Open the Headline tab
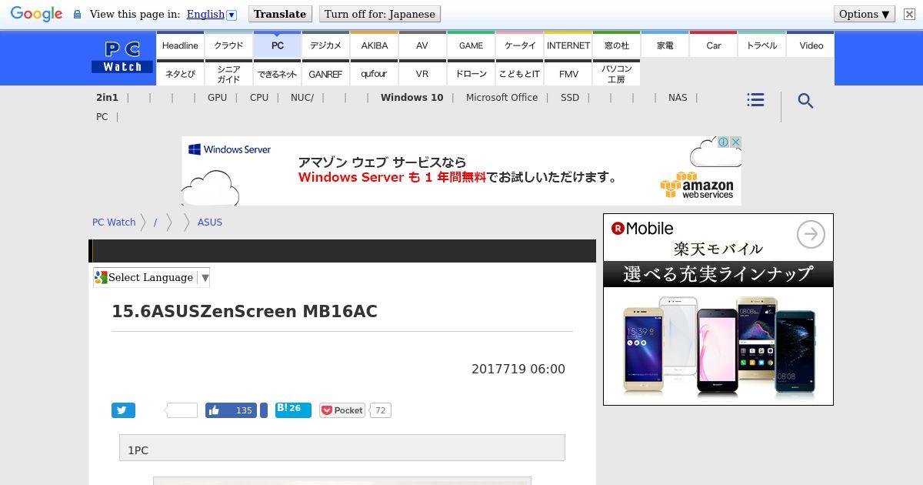The width and height of the screenshot is (923, 485). [180, 45]
